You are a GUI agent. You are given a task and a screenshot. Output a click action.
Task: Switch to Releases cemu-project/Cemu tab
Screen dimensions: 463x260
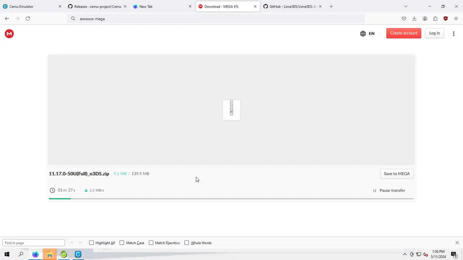(x=98, y=6)
